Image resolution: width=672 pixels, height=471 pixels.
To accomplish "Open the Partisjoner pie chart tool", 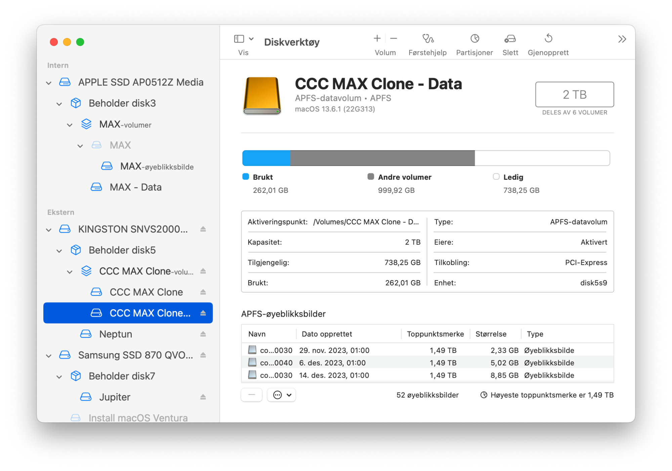I will point(474,39).
